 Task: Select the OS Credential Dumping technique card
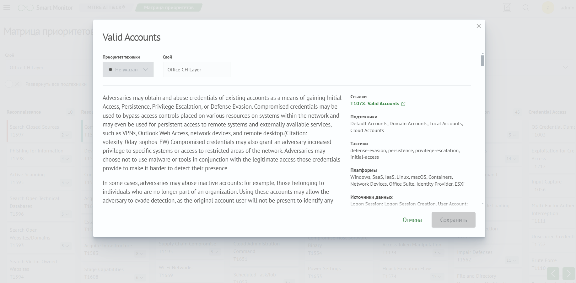click(x=552, y=131)
